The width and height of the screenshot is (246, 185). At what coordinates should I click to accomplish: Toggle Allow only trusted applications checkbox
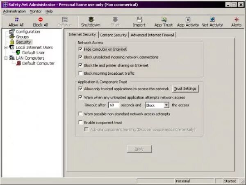pos(80,89)
